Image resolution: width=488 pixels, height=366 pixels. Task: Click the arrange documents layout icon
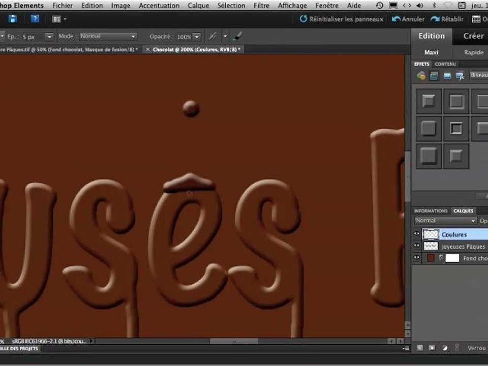pyautogui.click(x=56, y=19)
